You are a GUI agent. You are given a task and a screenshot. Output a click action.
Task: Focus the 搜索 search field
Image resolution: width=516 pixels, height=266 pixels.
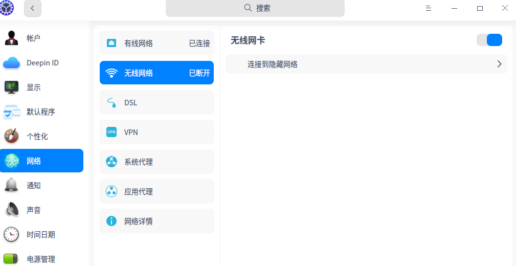255,8
